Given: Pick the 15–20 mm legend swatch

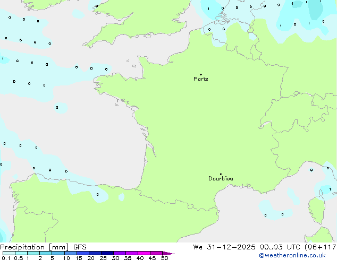Looking at the screenshot, I should click(82, 253).
